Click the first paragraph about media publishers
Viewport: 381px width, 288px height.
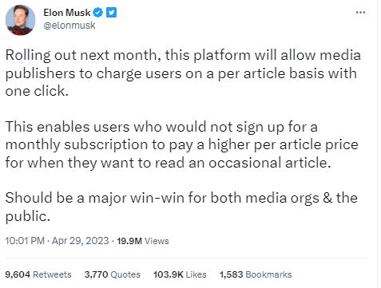(x=183, y=73)
